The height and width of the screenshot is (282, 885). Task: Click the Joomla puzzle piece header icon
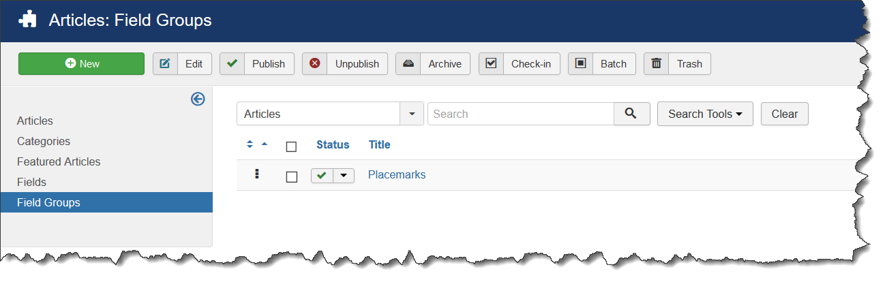pos(28,20)
